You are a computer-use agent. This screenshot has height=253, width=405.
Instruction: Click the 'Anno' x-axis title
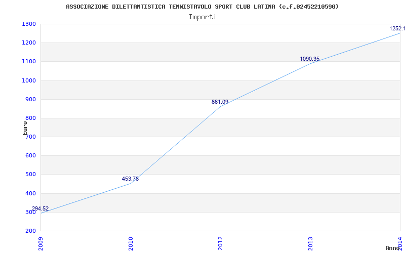click(393, 248)
